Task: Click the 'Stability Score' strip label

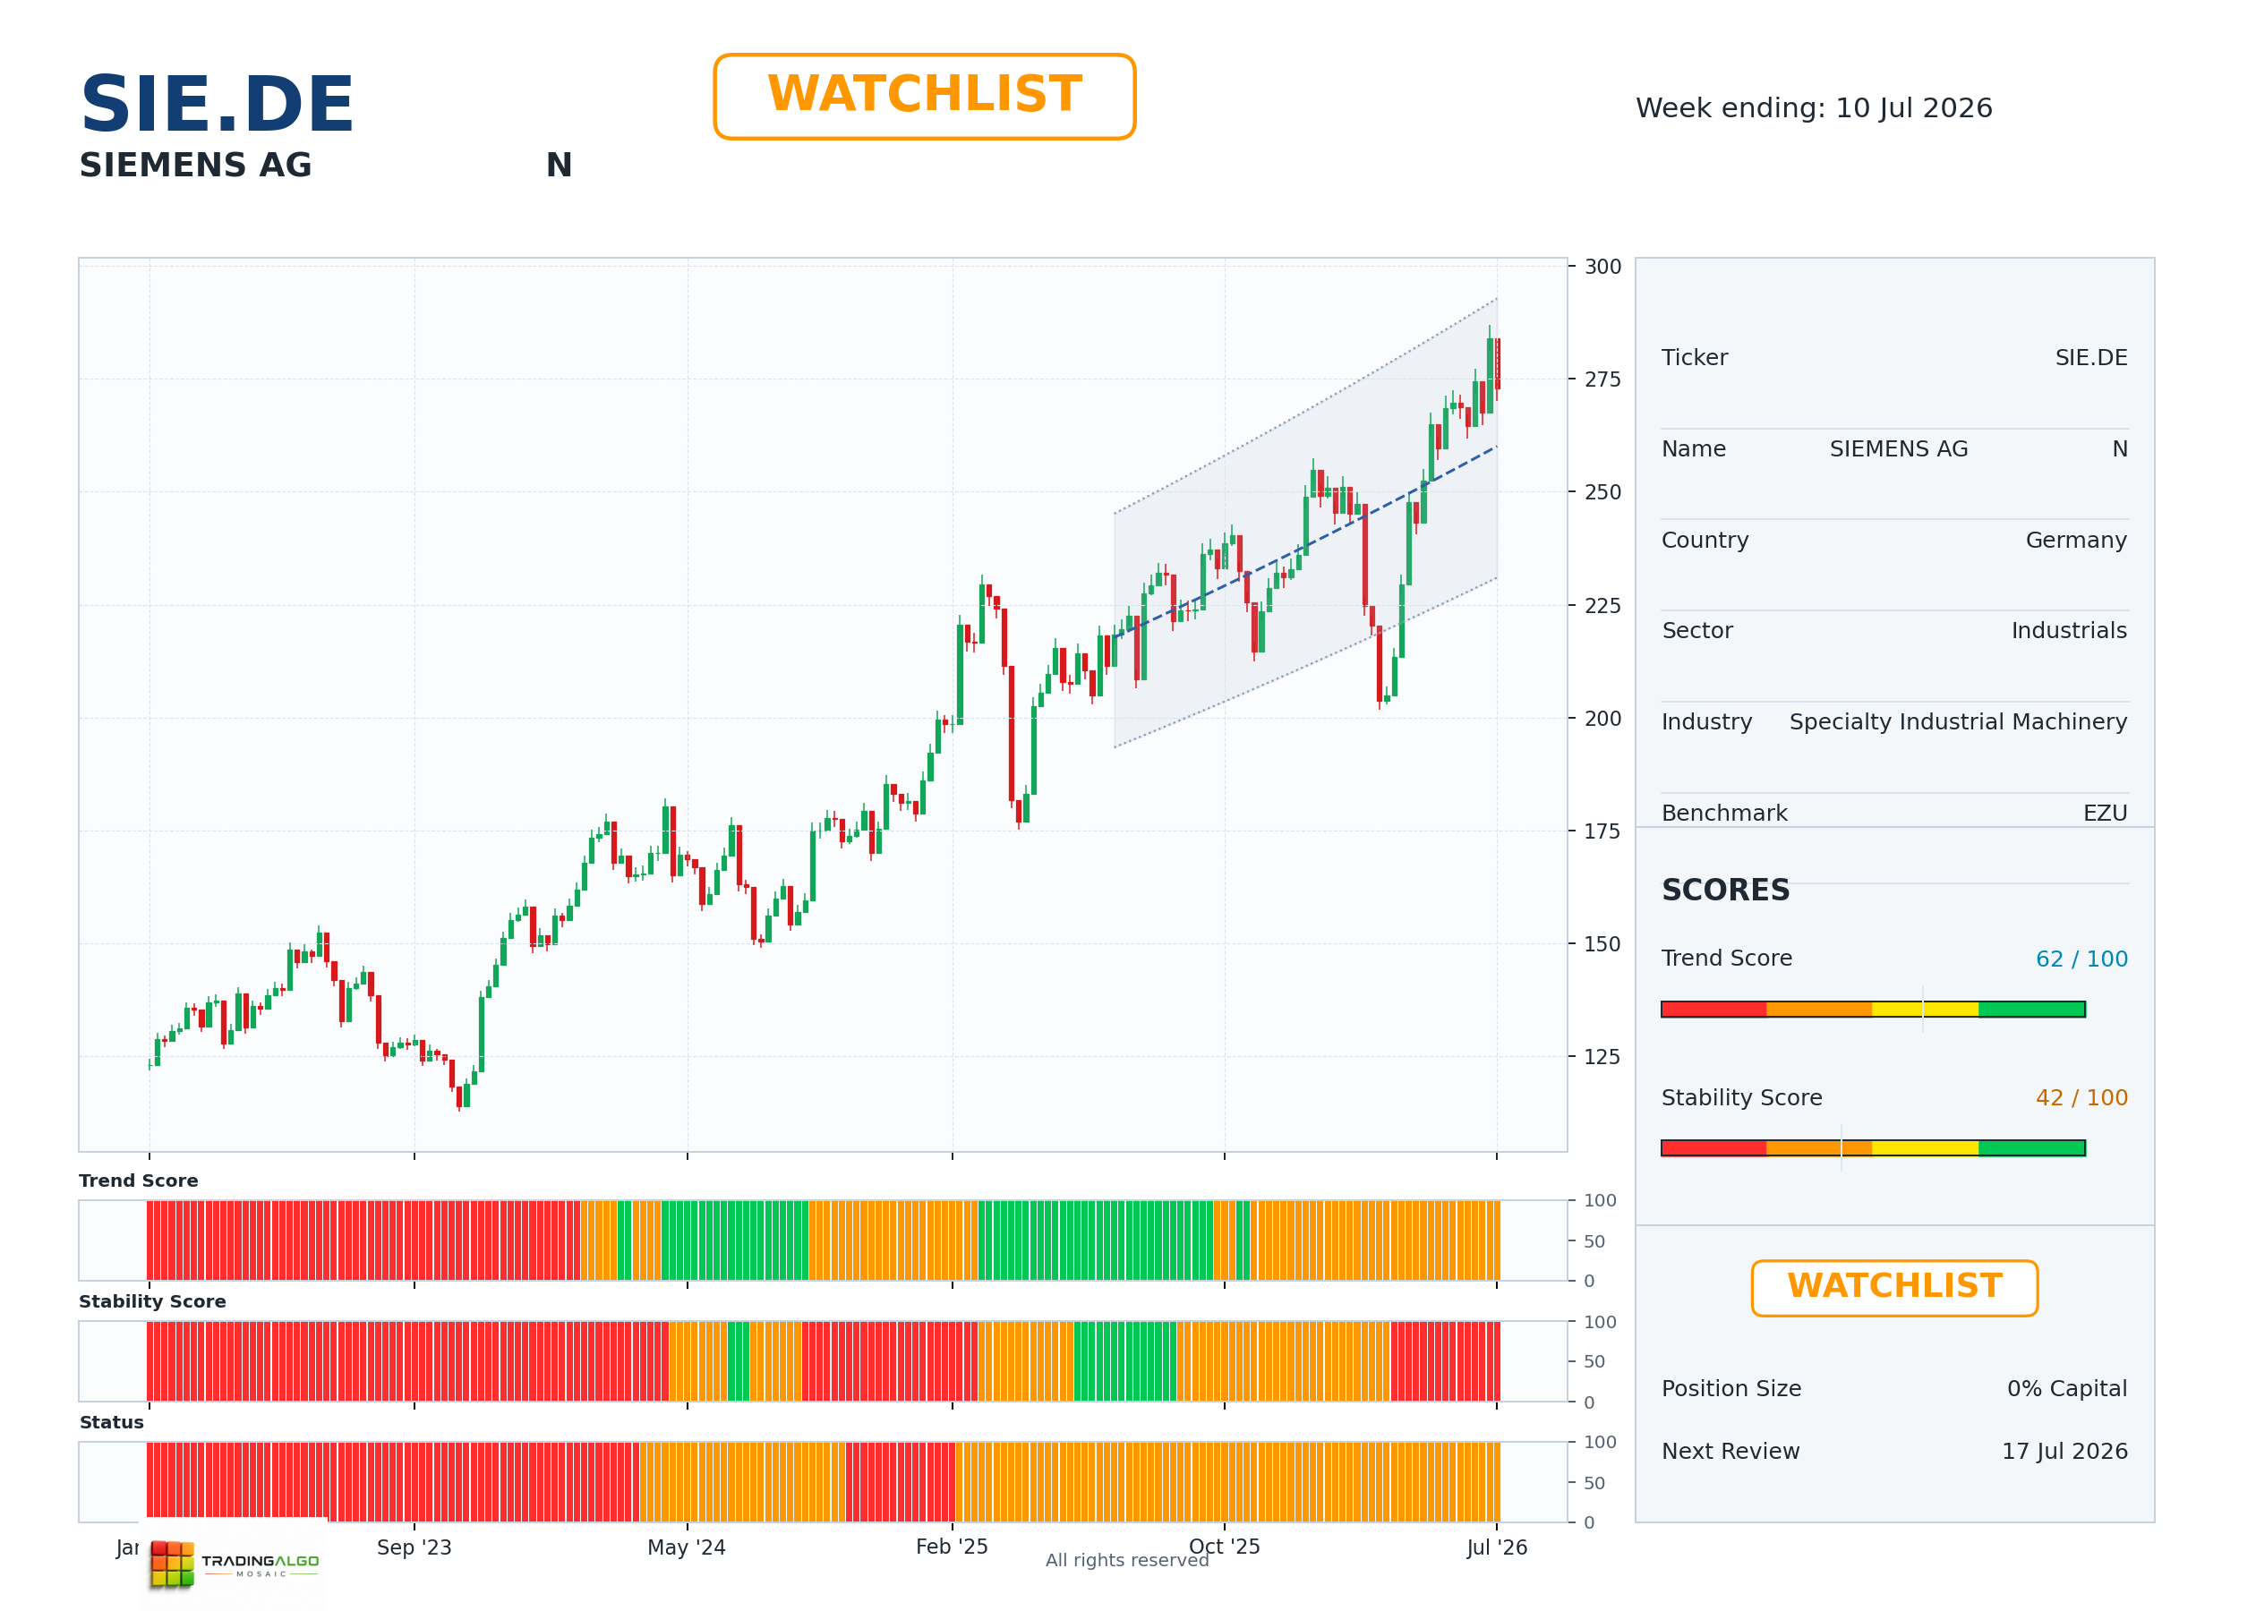Action: (x=152, y=1301)
